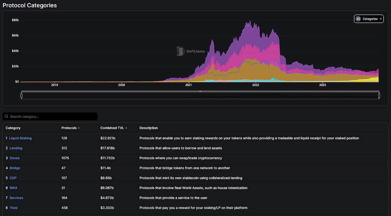
Task: Click the 312 protocols count
Action: pyautogui.click(x=64, y=148)
